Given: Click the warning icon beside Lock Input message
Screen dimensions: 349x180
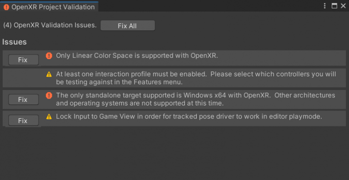Looking at the screenshot, I should [49, 116].
